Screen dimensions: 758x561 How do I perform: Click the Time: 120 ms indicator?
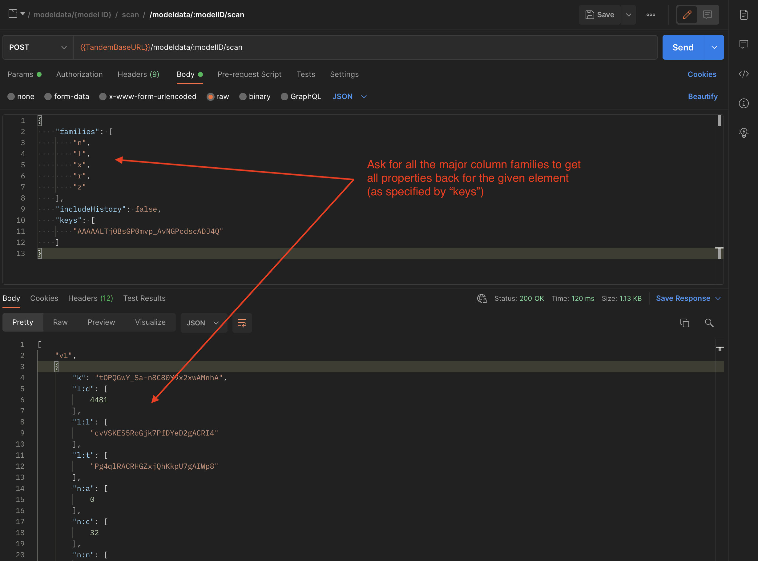coord(573,298)
